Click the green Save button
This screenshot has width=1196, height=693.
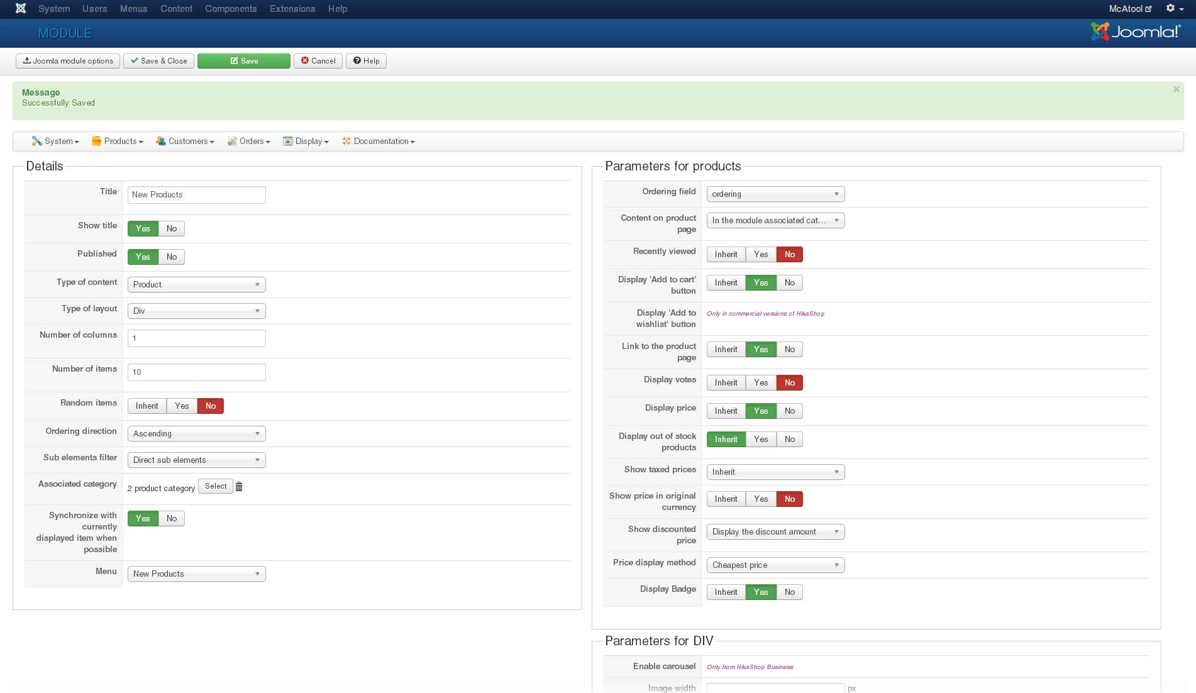tap(244, 61)
